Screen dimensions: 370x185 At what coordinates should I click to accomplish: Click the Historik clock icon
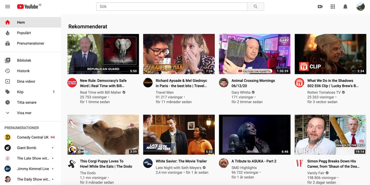[x=8, y=71]
